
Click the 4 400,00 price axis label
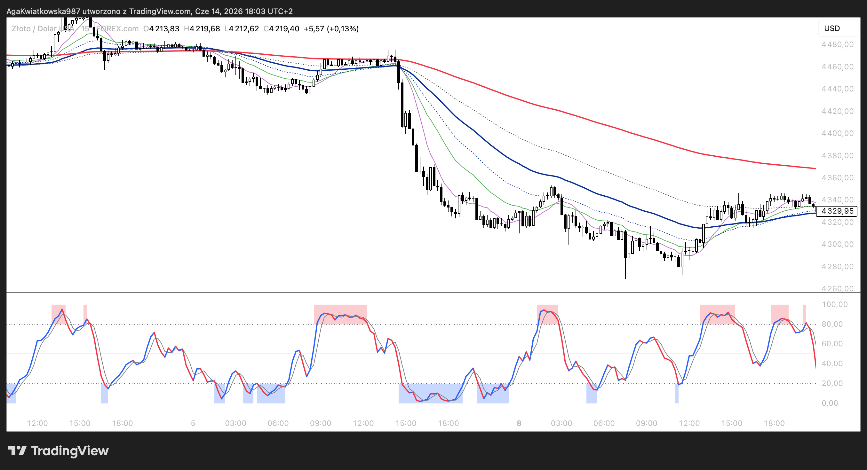[837, 133]
